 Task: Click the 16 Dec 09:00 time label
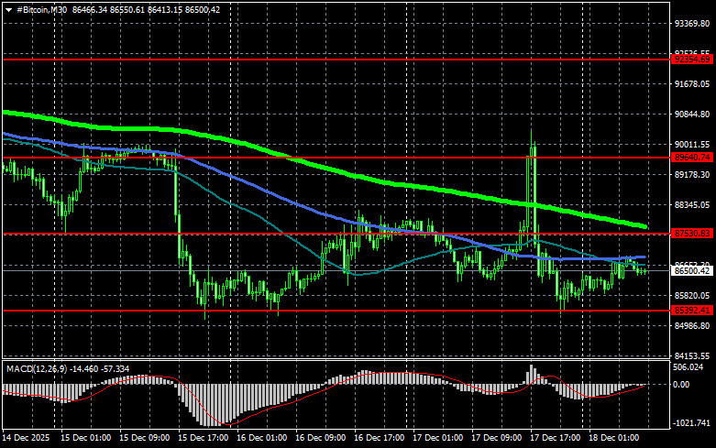(321, 438)
